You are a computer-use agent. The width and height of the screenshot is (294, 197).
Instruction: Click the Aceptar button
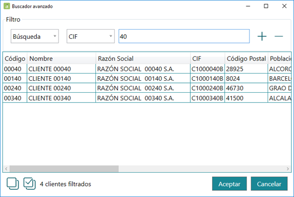tap(229, 184)
